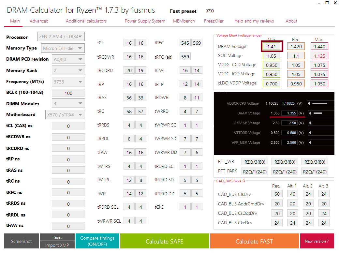The height and width of the screenshot is (253, 339).
Task: Minimize the DRAM Calculator window
Action: [319, 4]
